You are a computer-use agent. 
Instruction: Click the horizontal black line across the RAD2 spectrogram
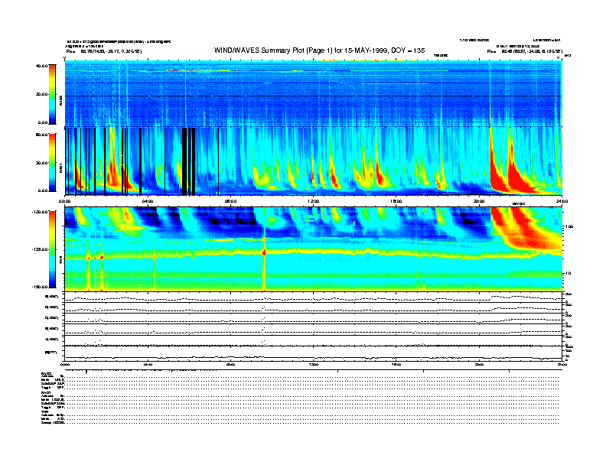coord(313,96)
